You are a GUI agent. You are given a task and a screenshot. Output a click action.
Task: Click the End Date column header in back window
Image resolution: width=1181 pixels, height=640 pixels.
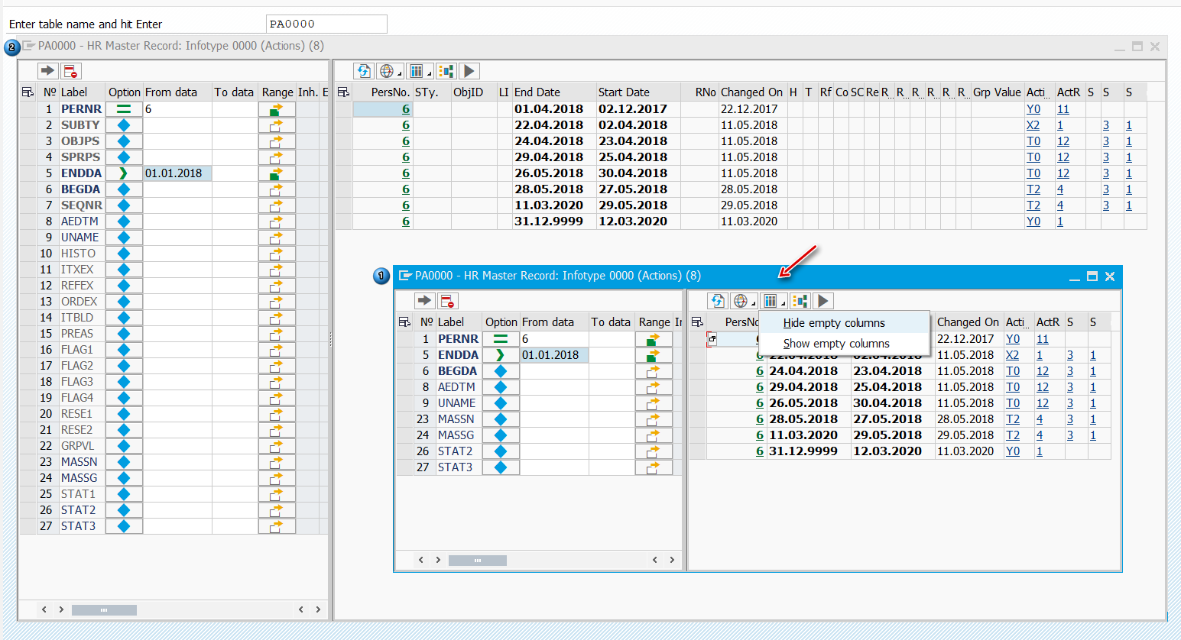(554, 92)
